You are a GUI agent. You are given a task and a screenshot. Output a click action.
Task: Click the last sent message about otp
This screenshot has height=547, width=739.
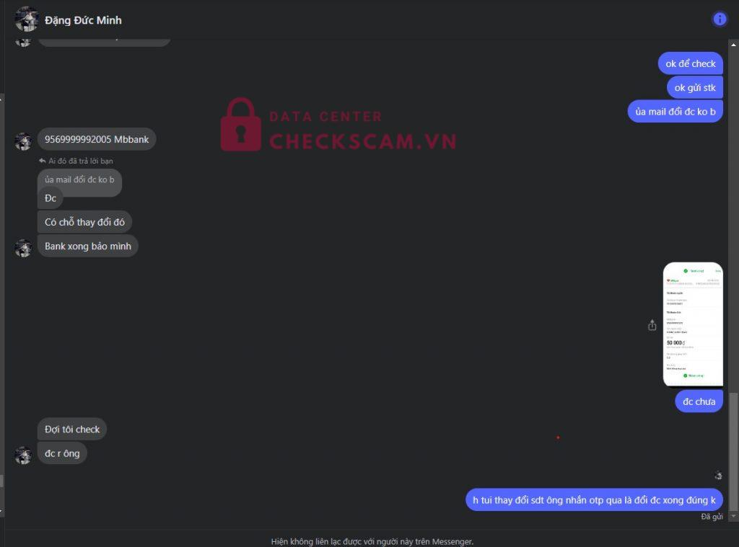(595, 500)
